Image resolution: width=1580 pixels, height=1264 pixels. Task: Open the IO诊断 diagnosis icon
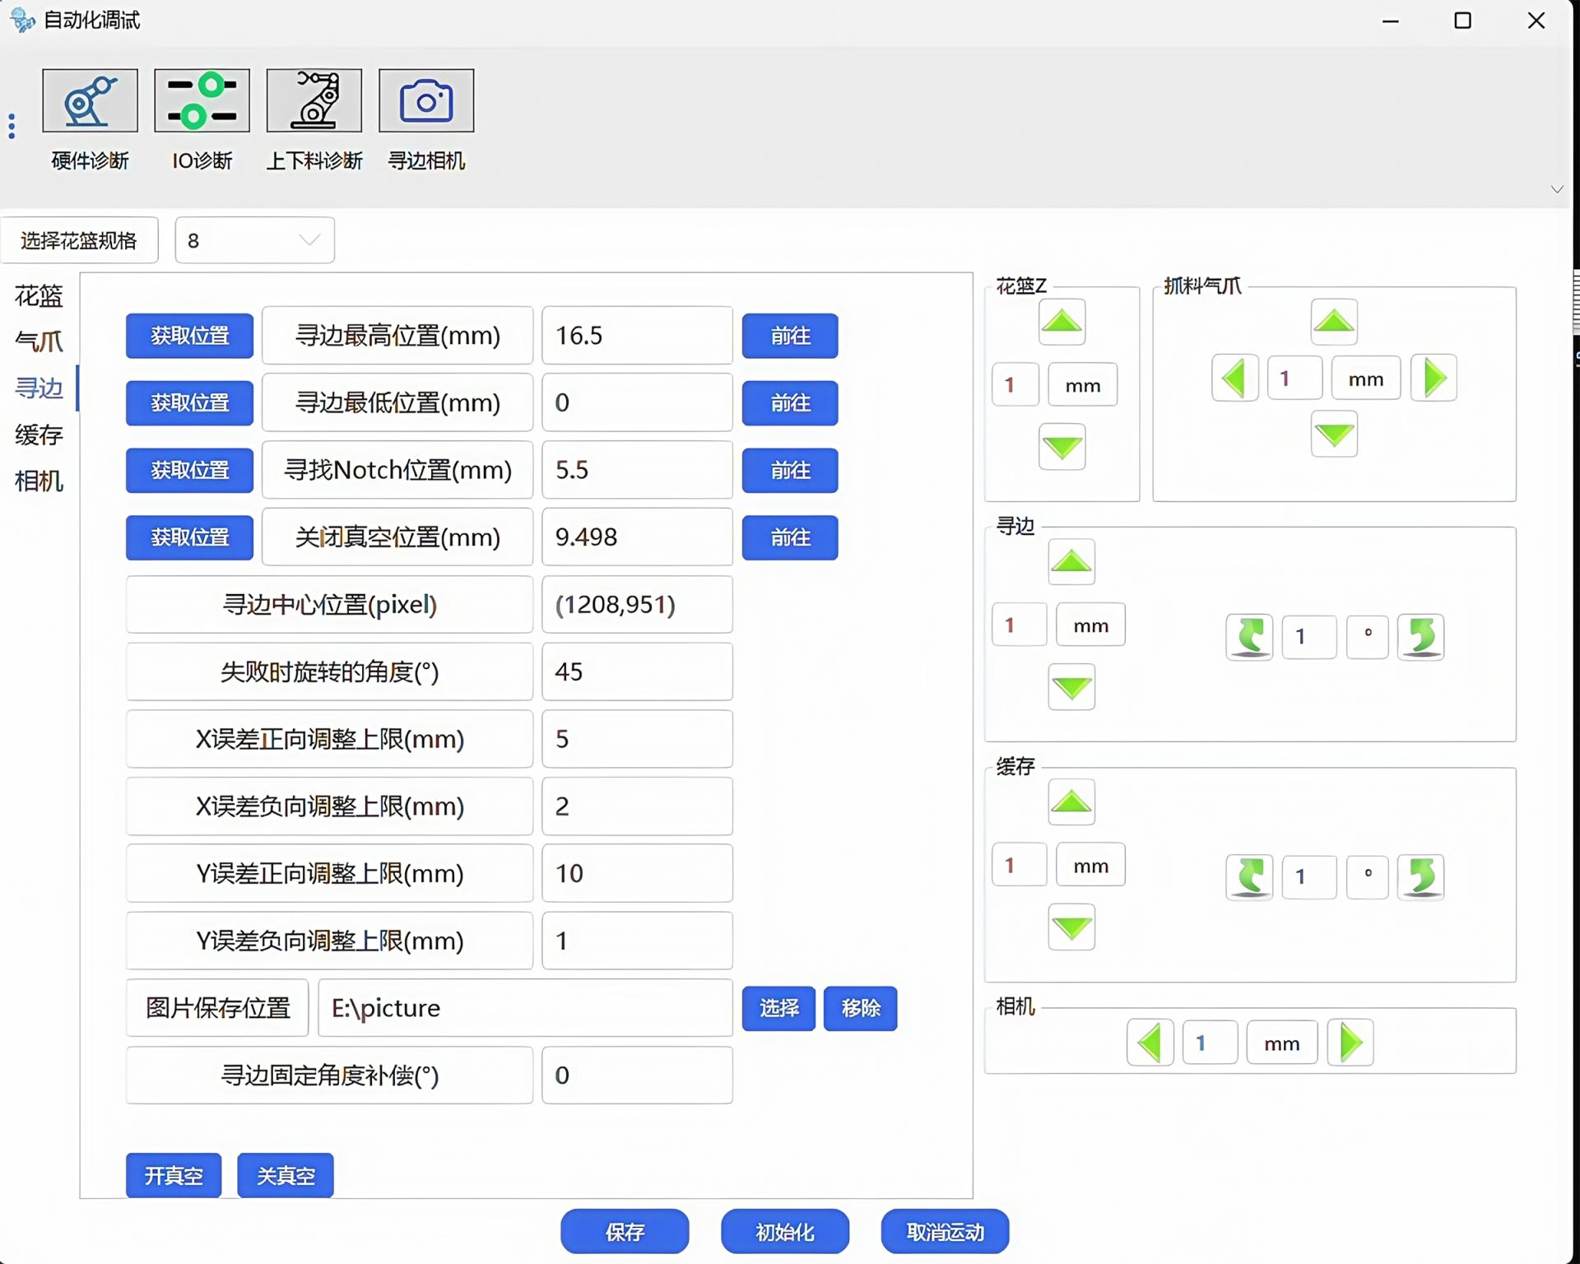[202, 100]
